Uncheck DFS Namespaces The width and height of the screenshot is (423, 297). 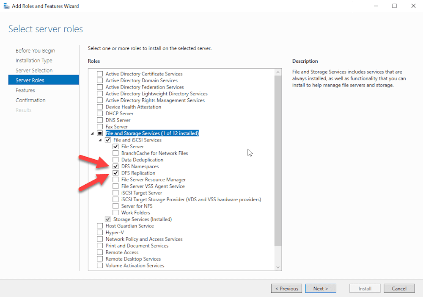(x=115, y=166)
